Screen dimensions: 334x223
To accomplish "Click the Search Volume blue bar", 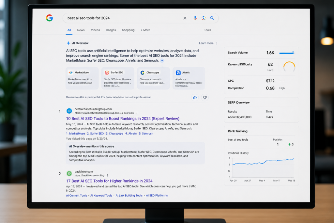I will (x=286, y=53).
